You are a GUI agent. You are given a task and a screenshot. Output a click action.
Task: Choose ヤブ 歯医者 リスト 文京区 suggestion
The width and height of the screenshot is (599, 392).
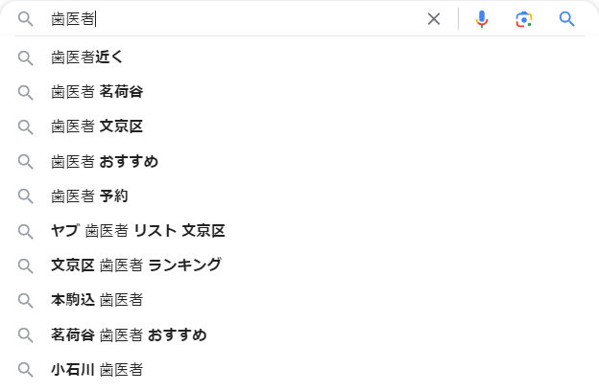299,231
